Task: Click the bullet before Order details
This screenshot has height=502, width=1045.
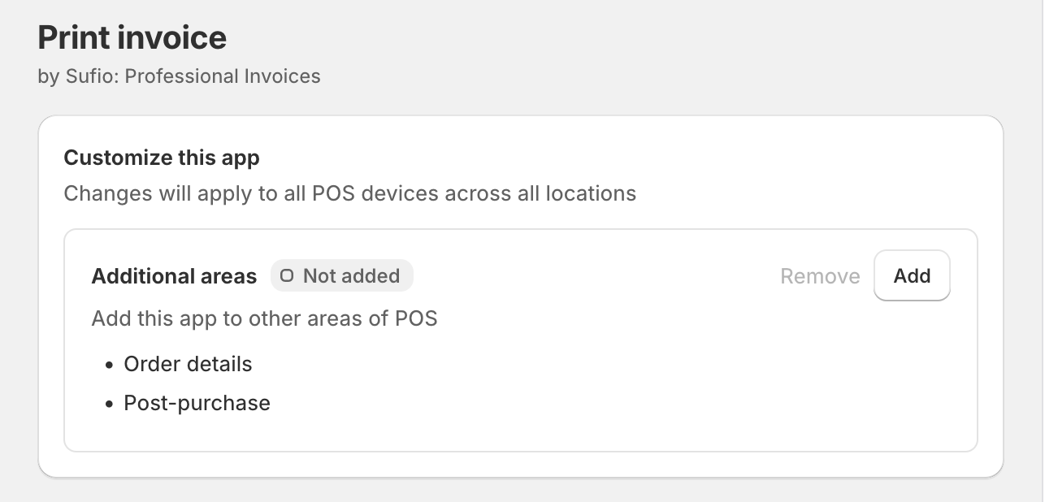Action: pos(110,365)
